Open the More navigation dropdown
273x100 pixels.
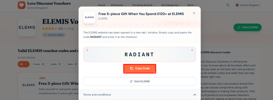[192, 5]
